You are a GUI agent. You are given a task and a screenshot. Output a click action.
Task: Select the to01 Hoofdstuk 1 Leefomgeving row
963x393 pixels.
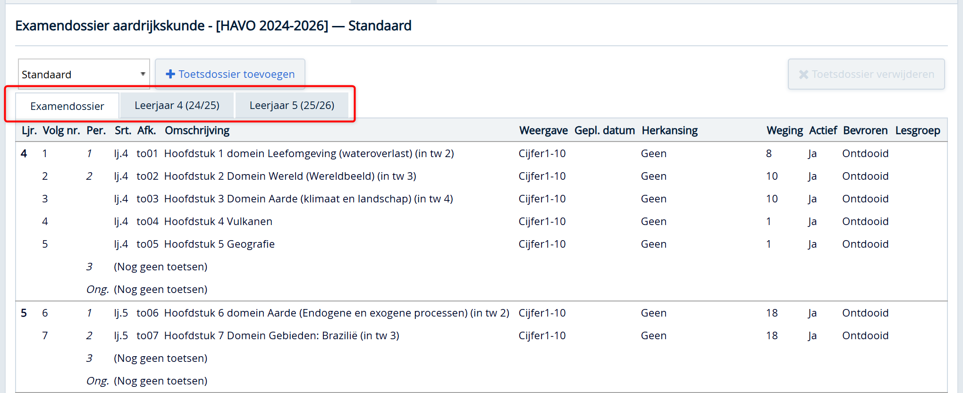pyautogui.click(x=309, y=153)
